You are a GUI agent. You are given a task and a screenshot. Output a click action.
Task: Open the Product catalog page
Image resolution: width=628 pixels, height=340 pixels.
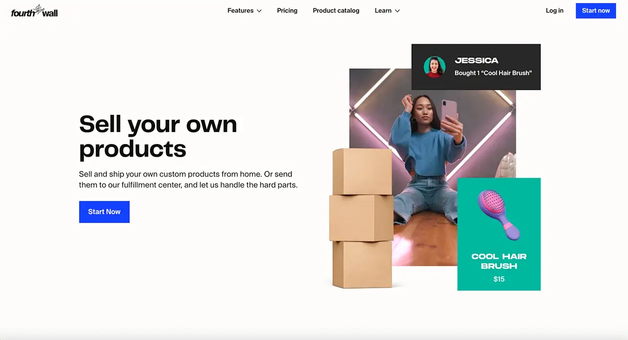[x=336, y=10]
